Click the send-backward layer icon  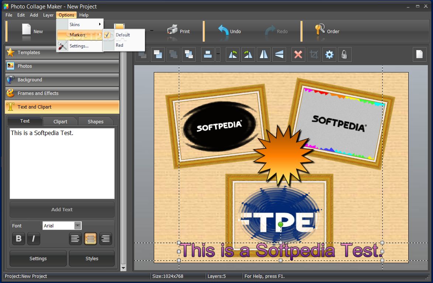[x=173, y=54]
